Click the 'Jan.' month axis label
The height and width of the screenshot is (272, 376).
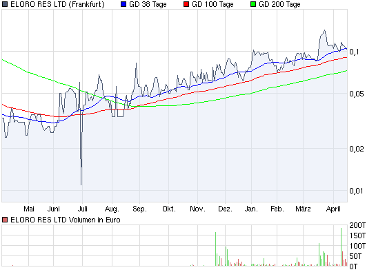coord(251,209)
